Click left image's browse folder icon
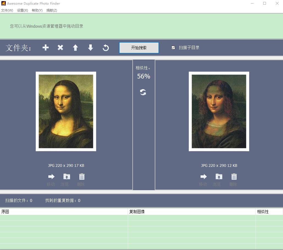The height and width of the screenshot is (250, 283). (x=66, y=176)
